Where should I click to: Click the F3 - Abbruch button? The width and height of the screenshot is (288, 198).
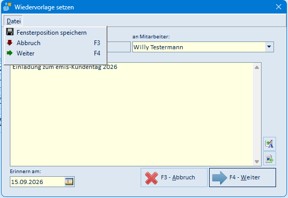coord(174,177)
